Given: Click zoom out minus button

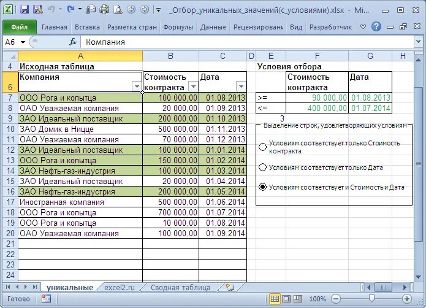Looking at the screenshot, I should (336, 299).
